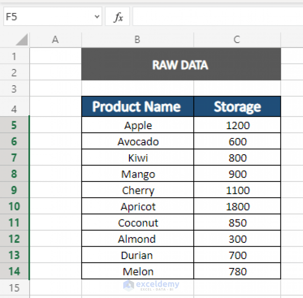Click the Storage header cell

[237, 107]
